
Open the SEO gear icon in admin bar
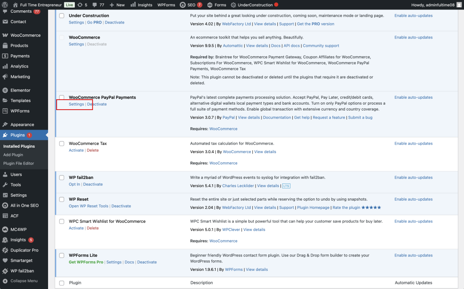(x=183, y=5)
